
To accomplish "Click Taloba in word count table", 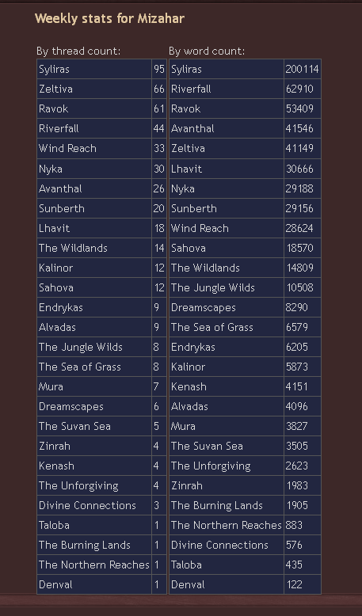I will point(186,565).
